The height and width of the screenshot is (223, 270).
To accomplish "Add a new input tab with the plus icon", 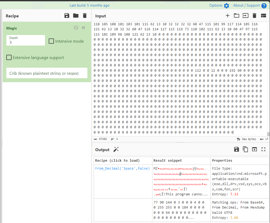I will click(227, 16).
